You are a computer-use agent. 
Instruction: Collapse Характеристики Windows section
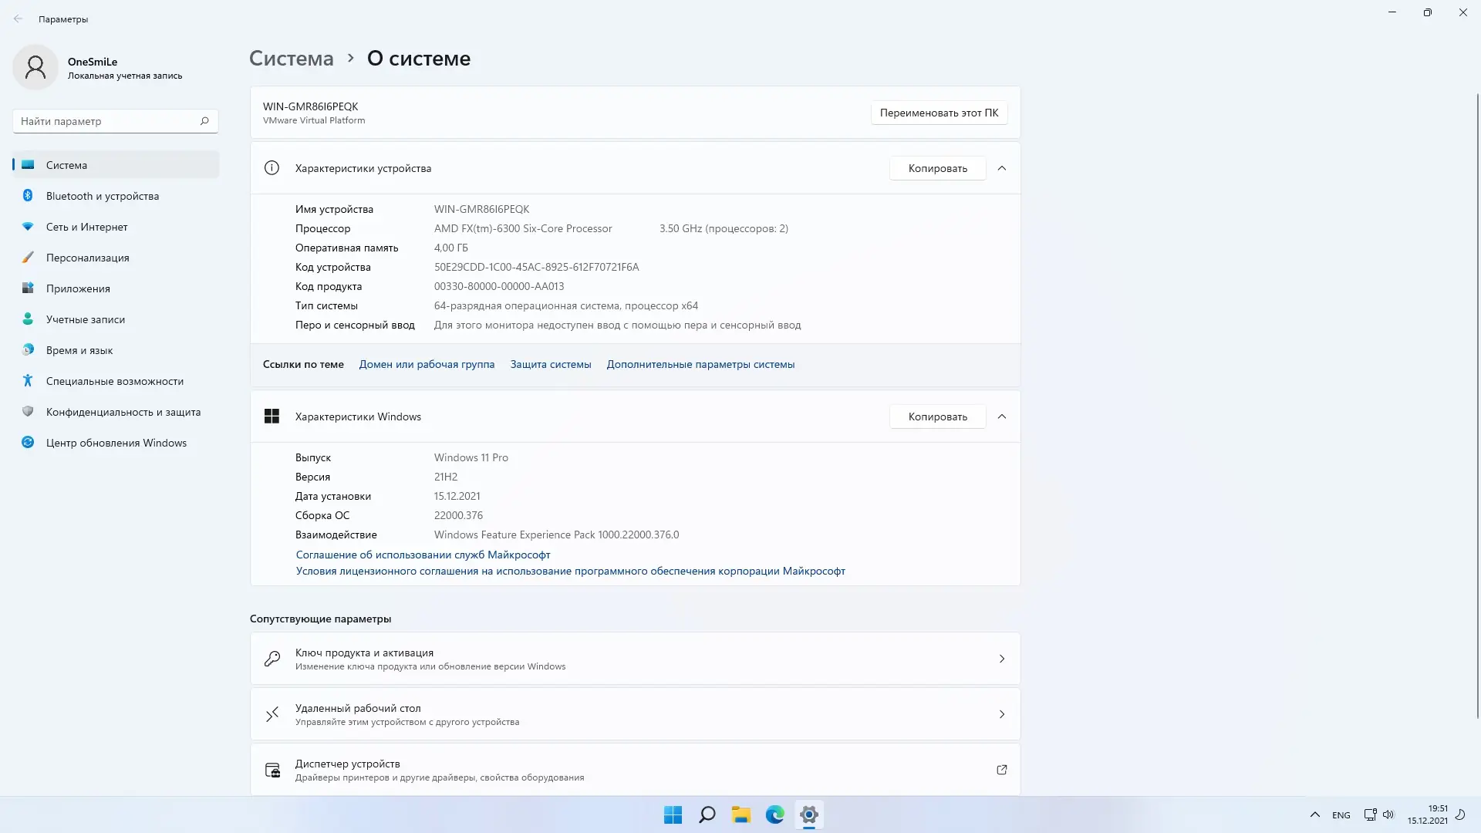pyautogui.click(x=1001, y=416)
